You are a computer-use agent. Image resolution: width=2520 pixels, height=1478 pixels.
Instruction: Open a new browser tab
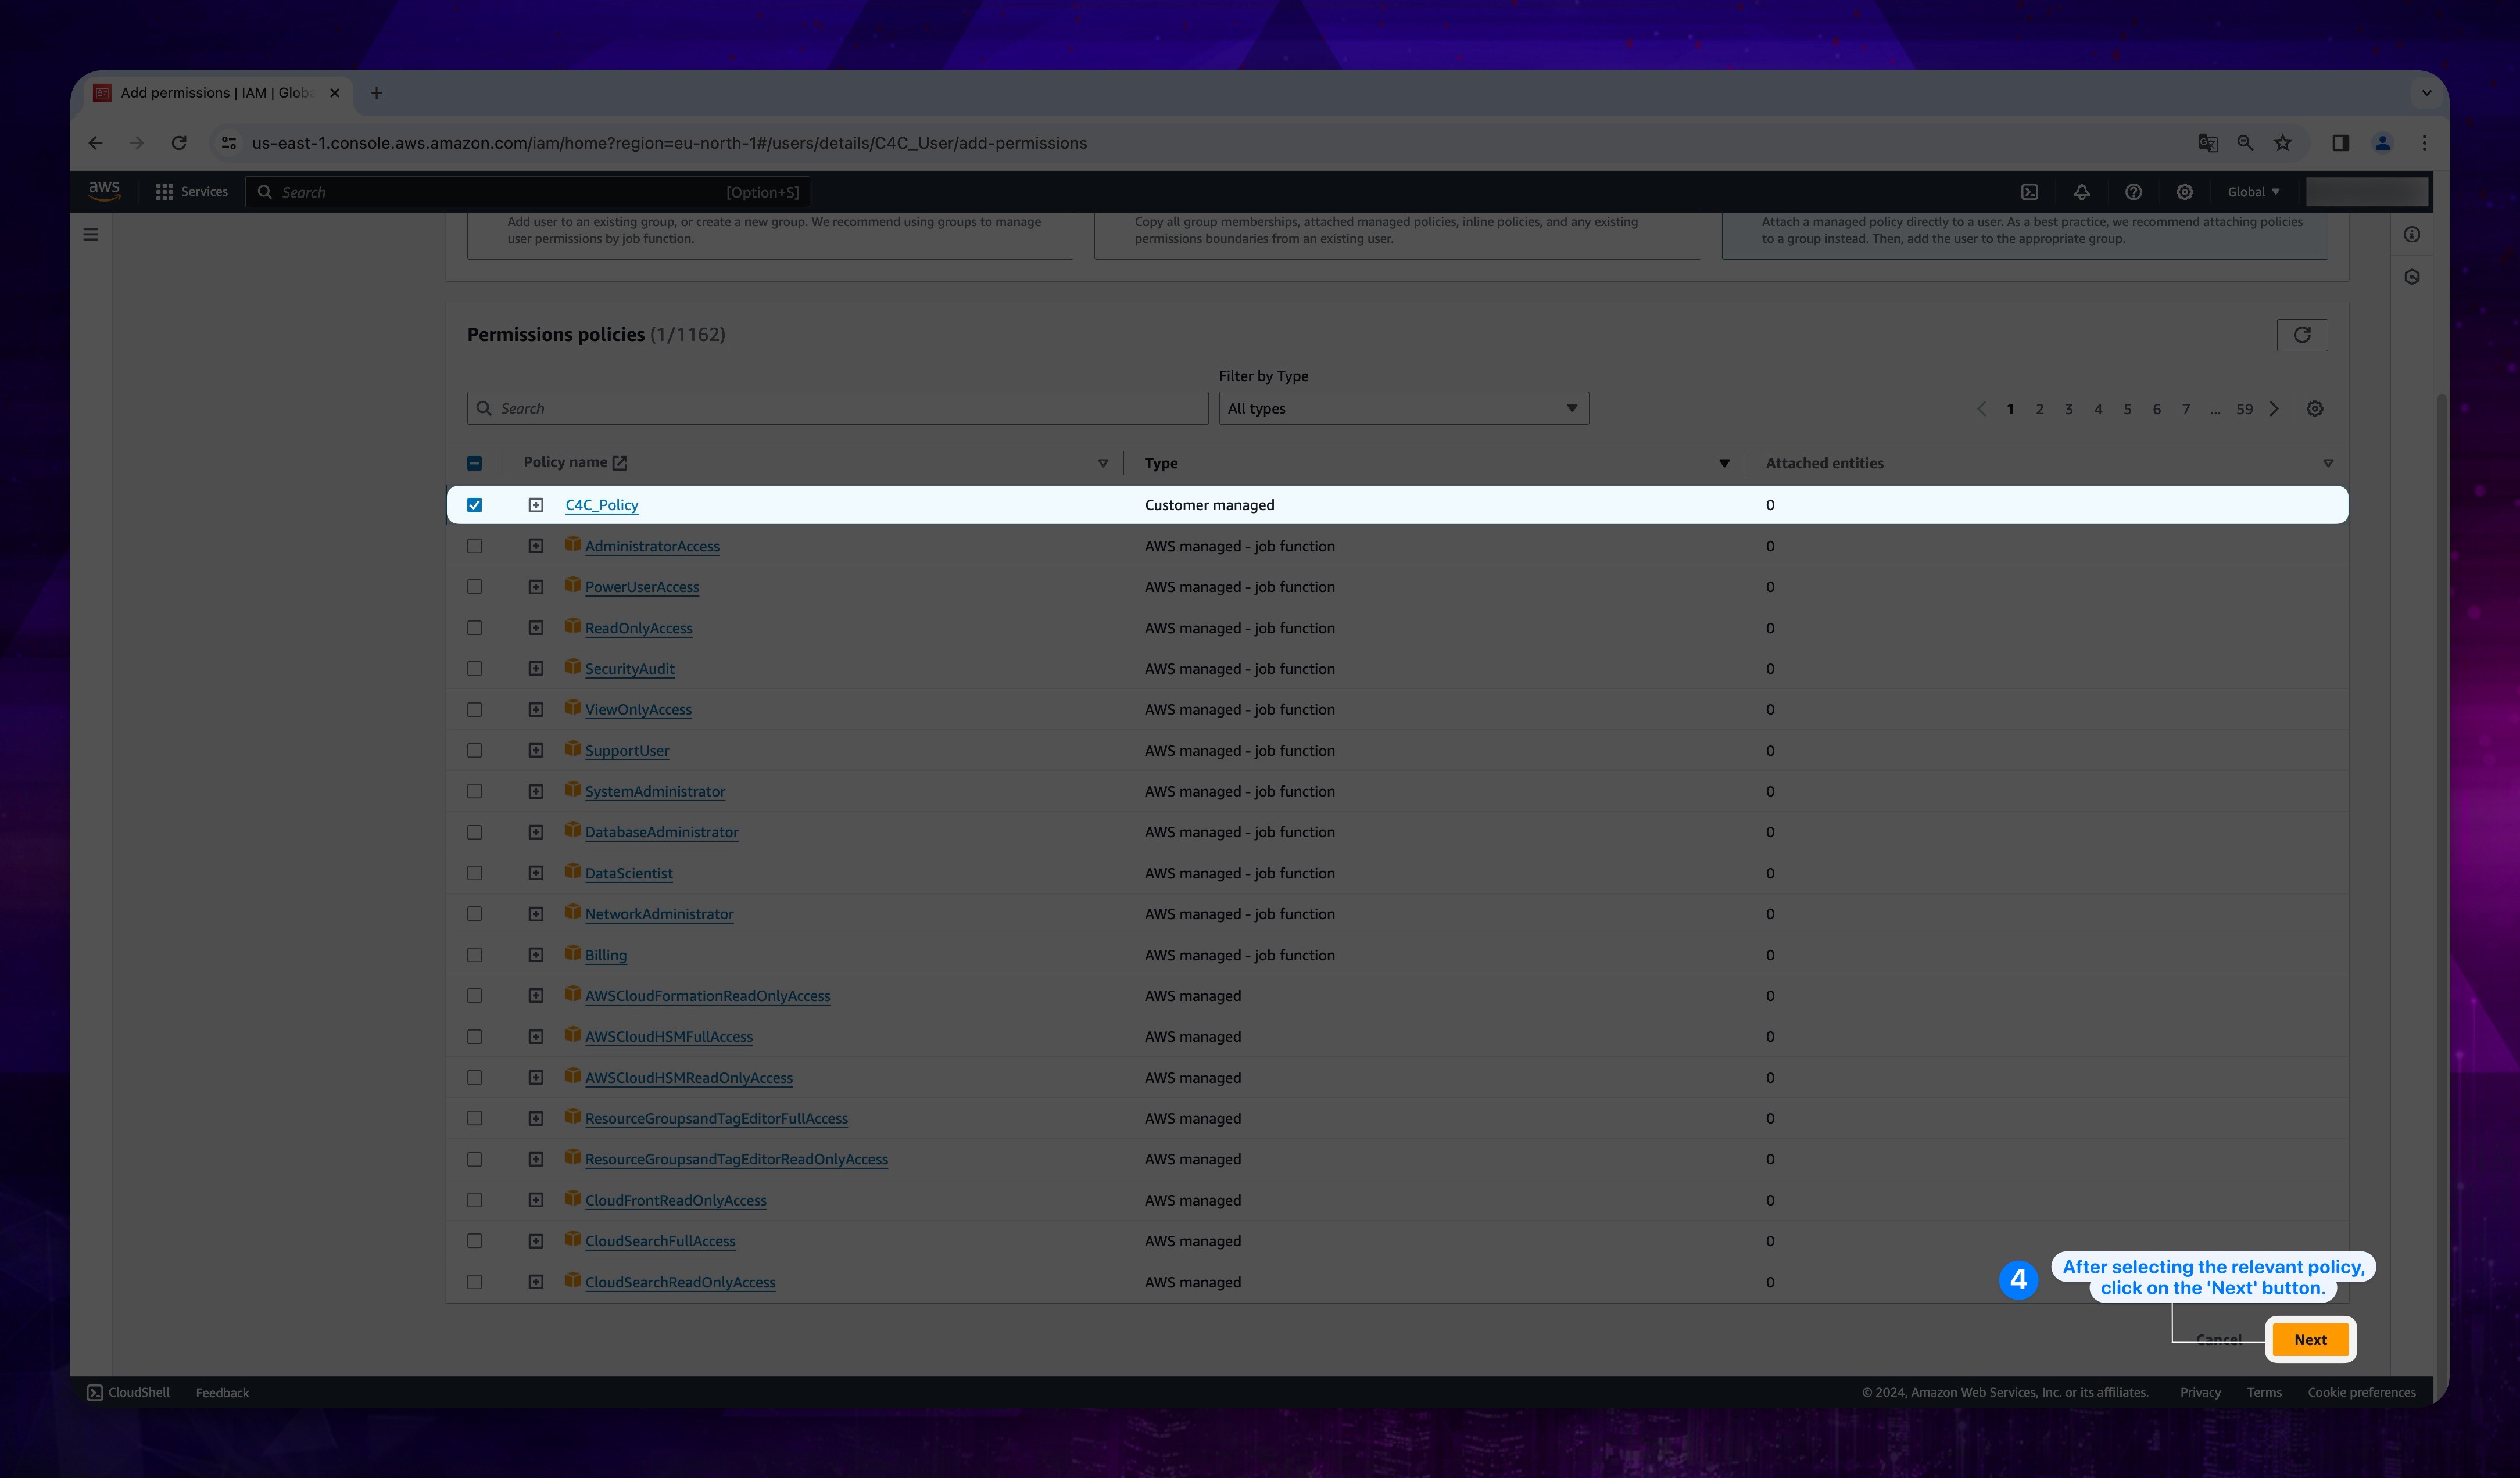point(376,93)
